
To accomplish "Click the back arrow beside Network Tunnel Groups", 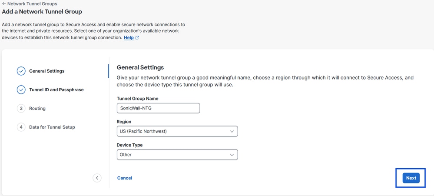I will tap(4, 3).
